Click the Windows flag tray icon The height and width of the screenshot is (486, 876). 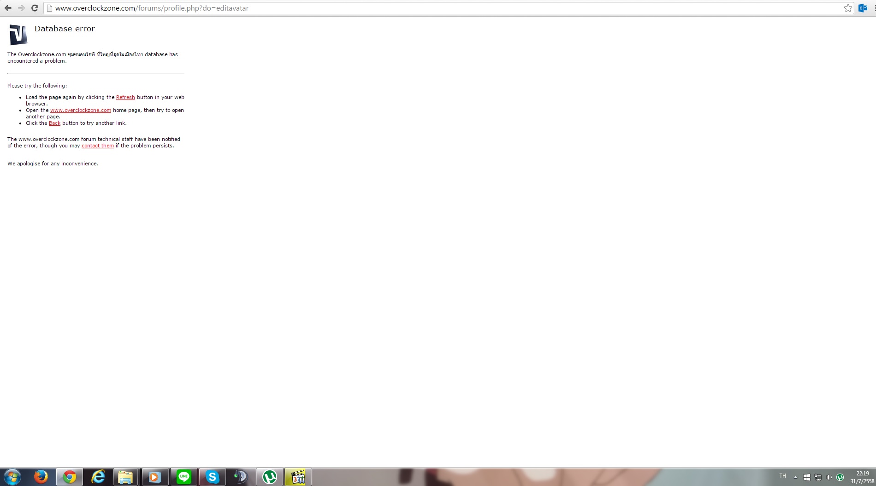pyautogui.click(x=807, y=477)
